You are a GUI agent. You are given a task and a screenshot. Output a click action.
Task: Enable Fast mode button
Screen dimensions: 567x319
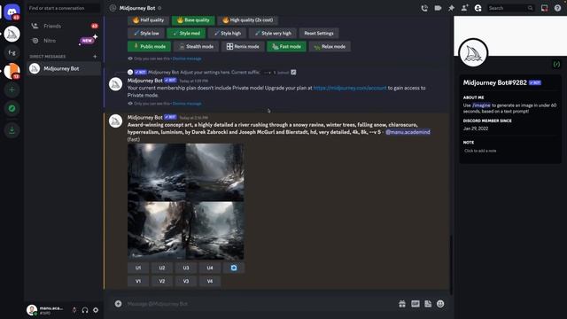coord(286,46)
